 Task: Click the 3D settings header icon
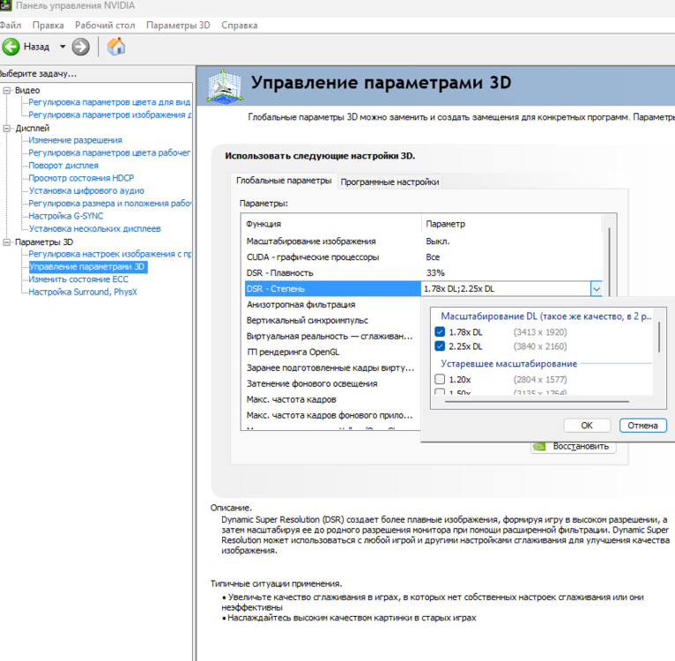[225, 86]
